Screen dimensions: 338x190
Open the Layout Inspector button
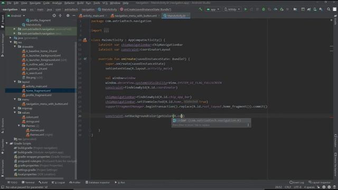tap(320, 183)
